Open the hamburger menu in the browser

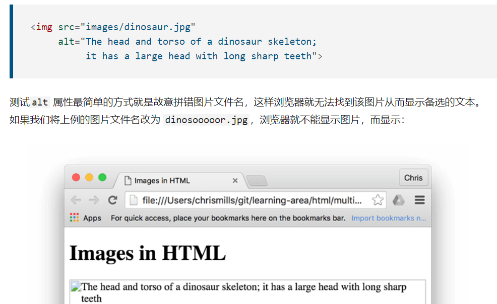420,200
